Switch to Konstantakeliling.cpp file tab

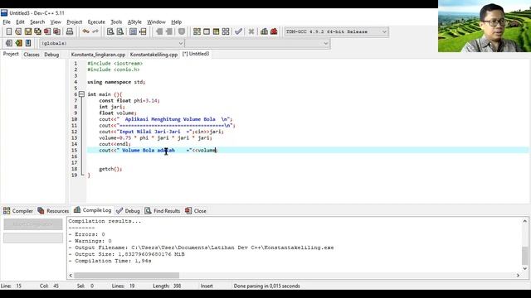pyautogui.click(x=153, y=55)
